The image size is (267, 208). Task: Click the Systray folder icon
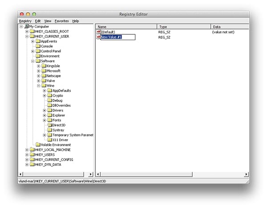[50, 130]
